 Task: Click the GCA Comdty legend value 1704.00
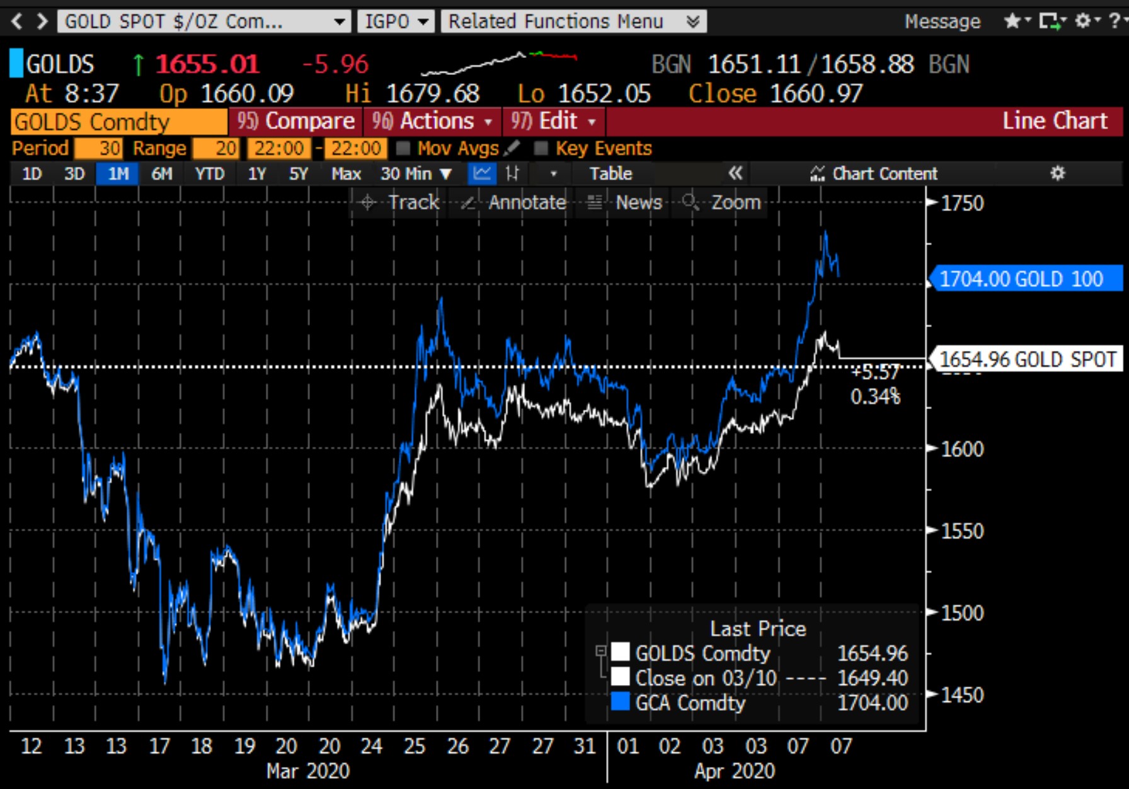pyautogui.click(x=873, y=702)
